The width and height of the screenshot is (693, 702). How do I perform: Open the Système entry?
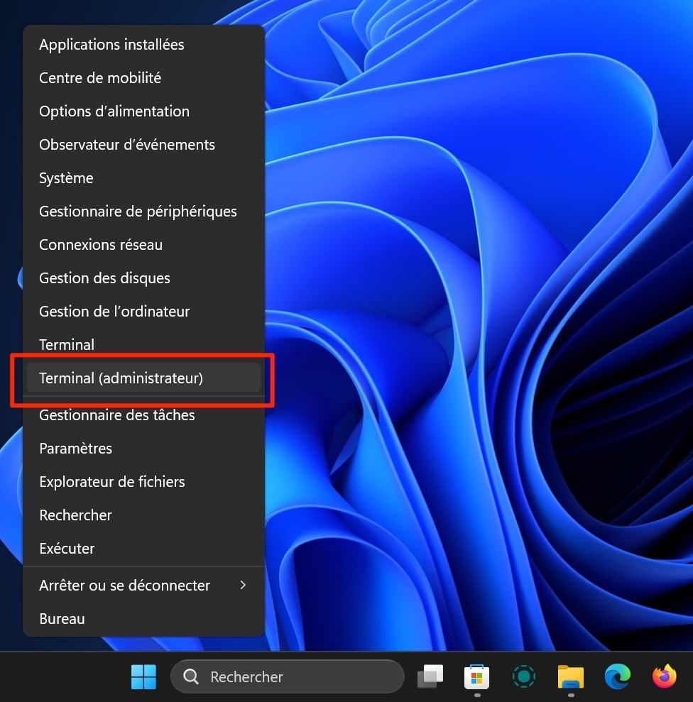click(x=143, y=177)
